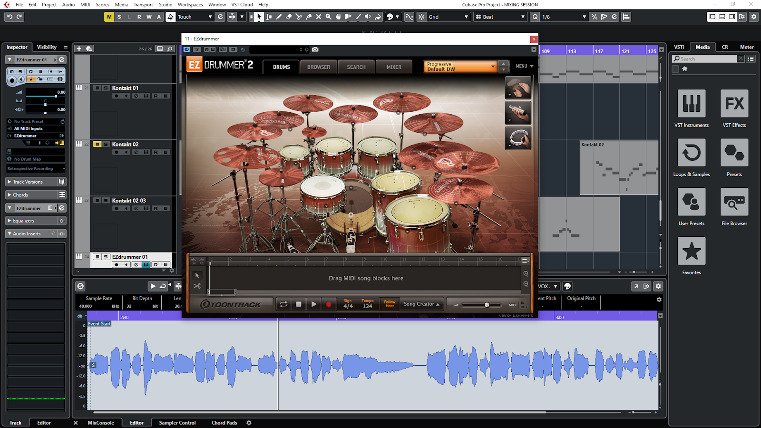This screenshot has width=761, height=428.
Task: Click EZdrummer zoom out magnifier
Action: point(526,284)
